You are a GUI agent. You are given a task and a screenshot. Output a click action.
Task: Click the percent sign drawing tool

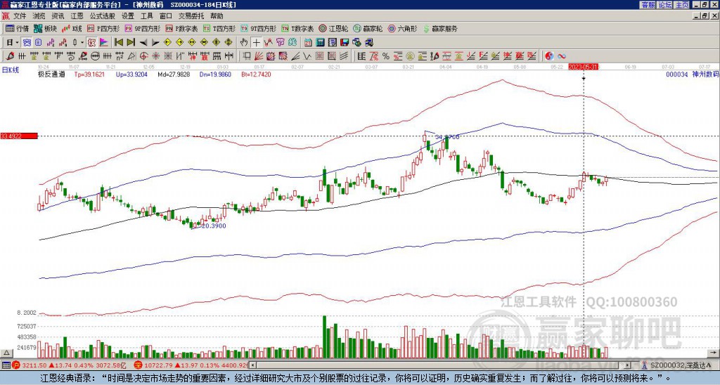pos(386,56)
